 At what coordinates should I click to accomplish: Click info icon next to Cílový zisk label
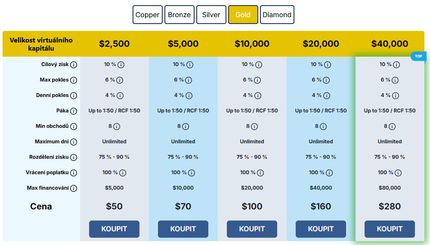[74, 65]
